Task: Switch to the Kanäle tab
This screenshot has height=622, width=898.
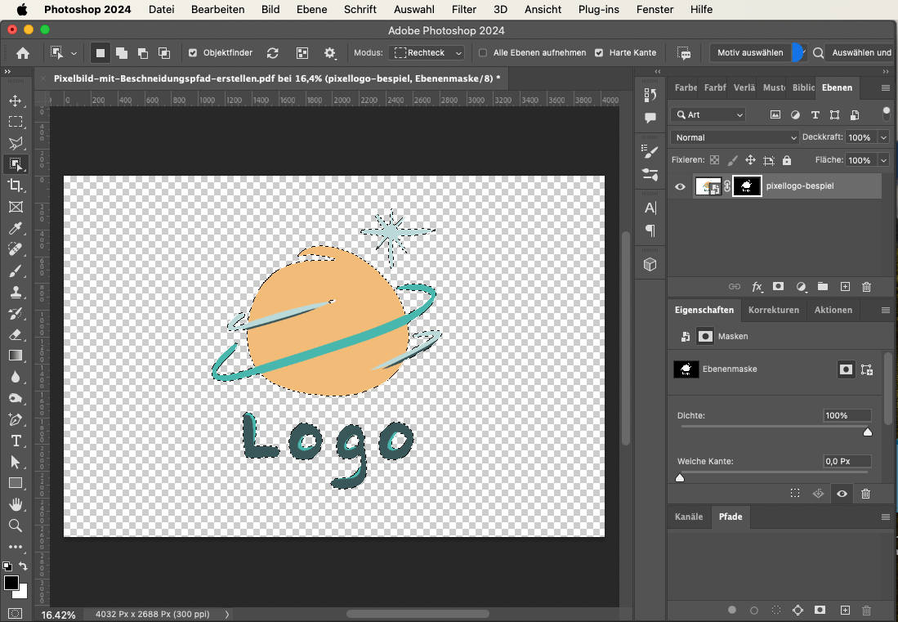Action: point(689,517)
